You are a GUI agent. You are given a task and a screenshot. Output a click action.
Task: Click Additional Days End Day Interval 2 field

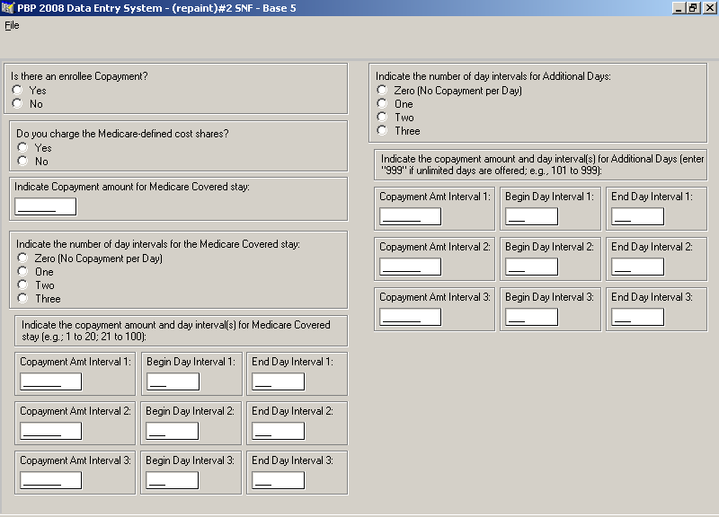point(638,267)
